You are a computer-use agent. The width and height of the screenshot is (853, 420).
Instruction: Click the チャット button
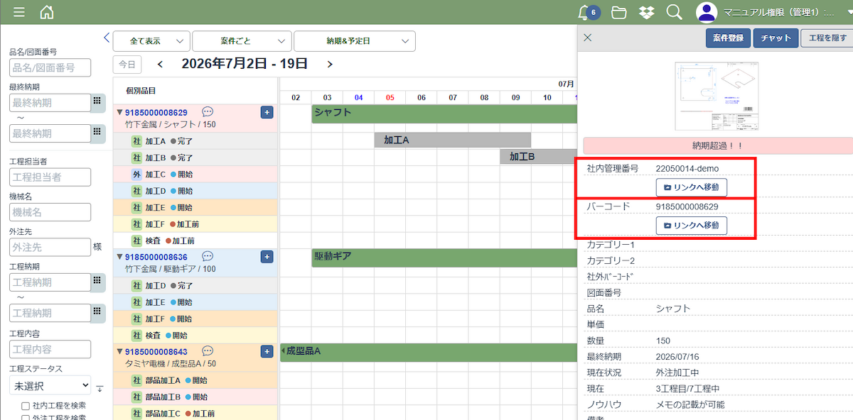[776, 38]
